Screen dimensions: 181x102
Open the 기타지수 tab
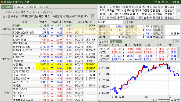click(x=43, y=7)
